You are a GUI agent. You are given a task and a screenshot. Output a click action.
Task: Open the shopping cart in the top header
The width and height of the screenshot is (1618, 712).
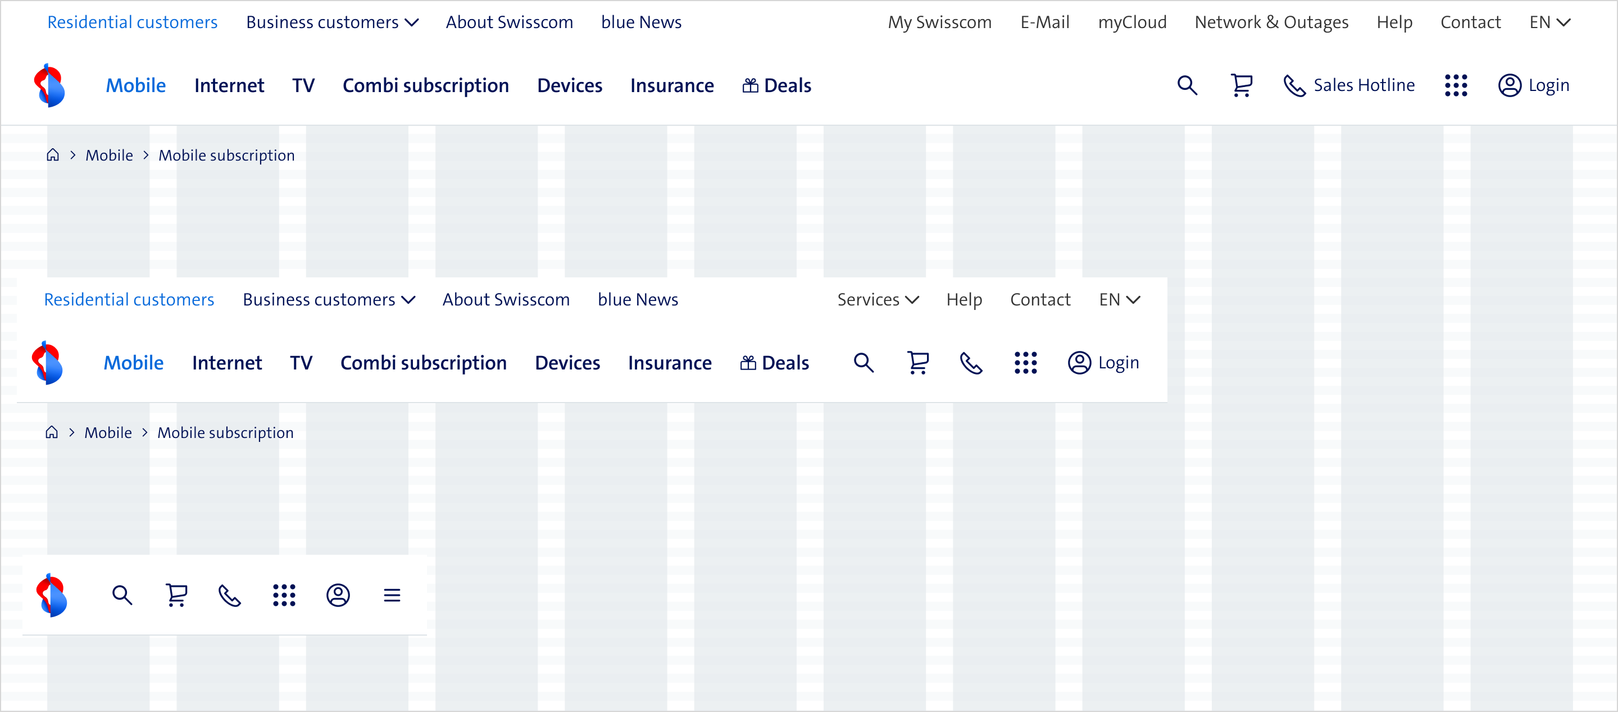click(x=1241, y=85)
